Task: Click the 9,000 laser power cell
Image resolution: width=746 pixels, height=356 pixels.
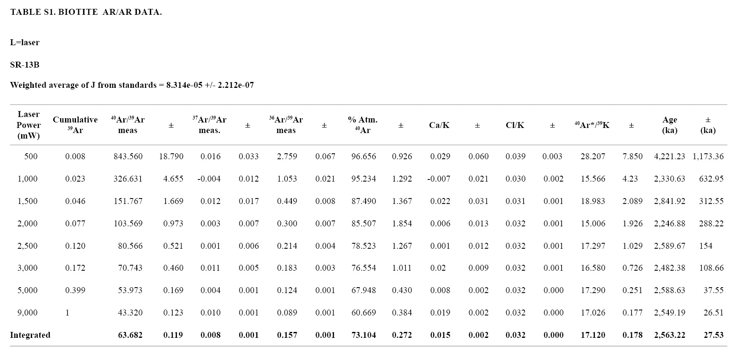Action: [27, 313]
